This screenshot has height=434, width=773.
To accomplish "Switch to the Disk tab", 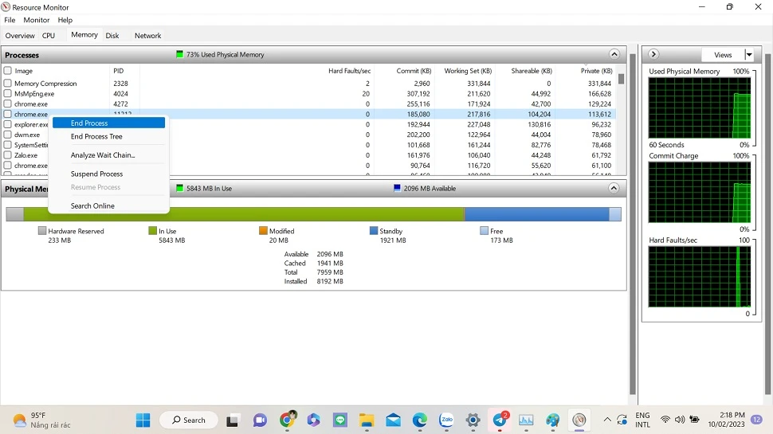I will tap(112, 36).
